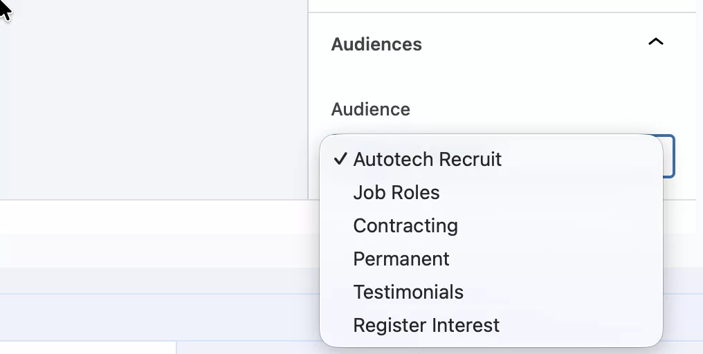Choose Contracting from the audience list
703x354 pixels.
405,225
